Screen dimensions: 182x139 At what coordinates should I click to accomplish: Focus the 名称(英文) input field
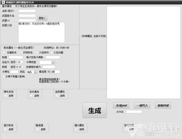pyautogui.click(x=27, y=11)
